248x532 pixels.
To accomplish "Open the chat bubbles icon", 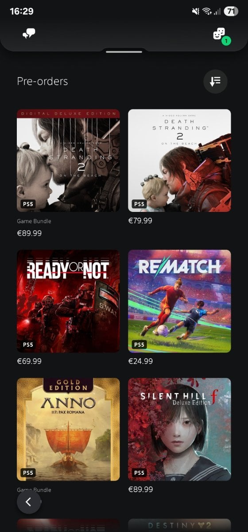I will (x=29, y=34).
